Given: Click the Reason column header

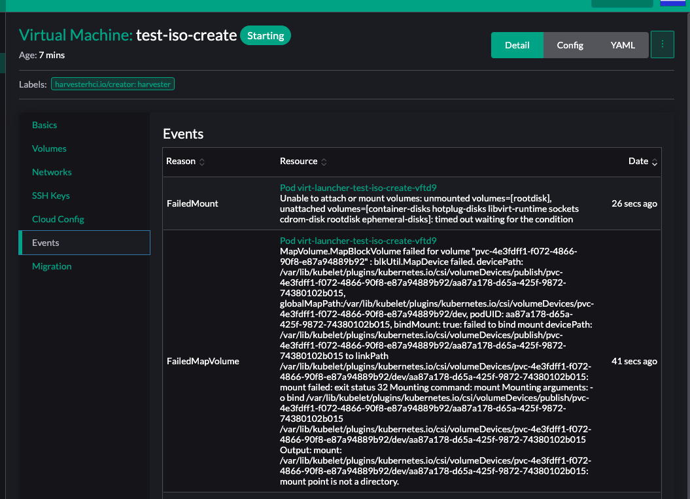Looking at the screenshot, I should pos(181,161).
